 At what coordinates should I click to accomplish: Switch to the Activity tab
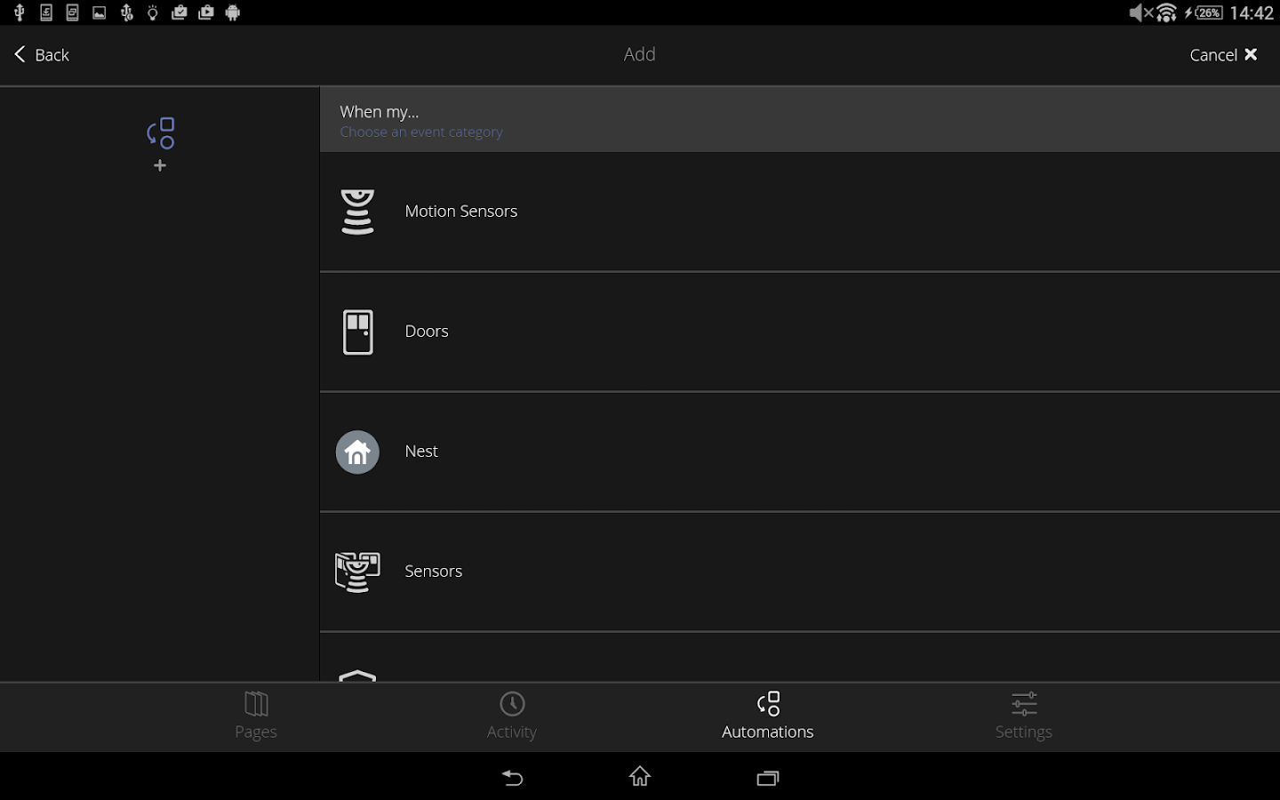(x=512, y=716)
